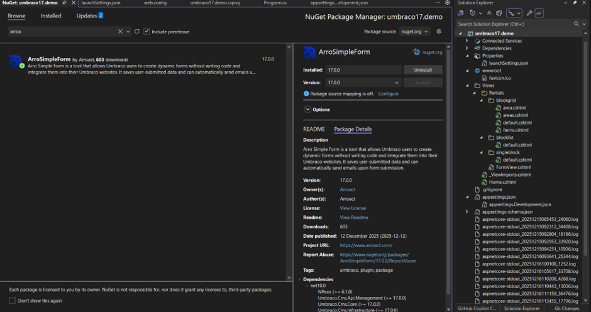Toggle Git tracking view in Solution Explorer
Viewport: 591px width, 312px height.
click(511, 13)
